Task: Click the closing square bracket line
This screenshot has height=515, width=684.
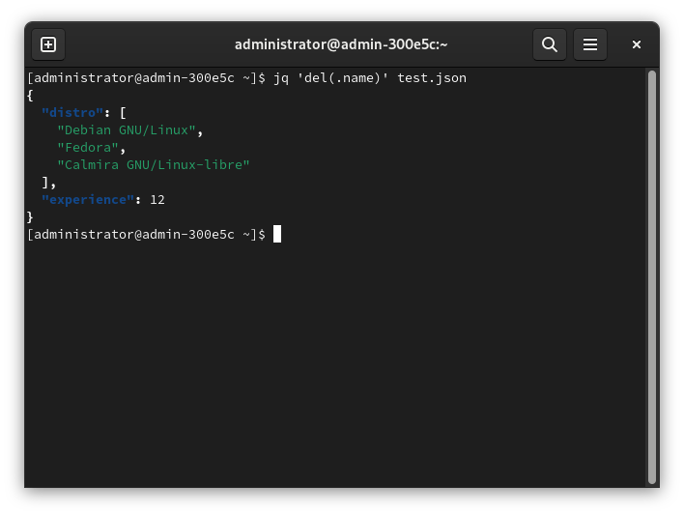Action: point(47,182)
